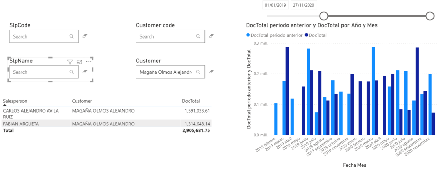Open More options ellipsis on SlpName visual
The width and height of the screenshot is (438, 169).
click(x=89, y=62)
